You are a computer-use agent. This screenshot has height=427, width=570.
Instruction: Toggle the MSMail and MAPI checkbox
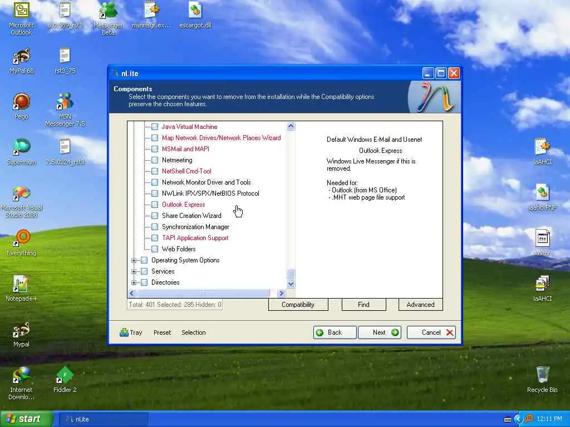tap(155, 149)
